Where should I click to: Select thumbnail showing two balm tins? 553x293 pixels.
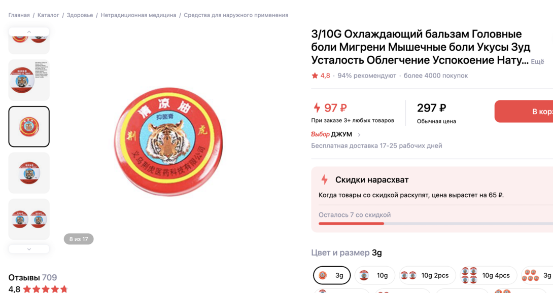point(29,219)
